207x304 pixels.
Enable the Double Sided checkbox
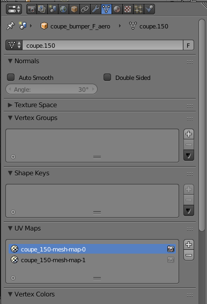click(x=107, y=77)
